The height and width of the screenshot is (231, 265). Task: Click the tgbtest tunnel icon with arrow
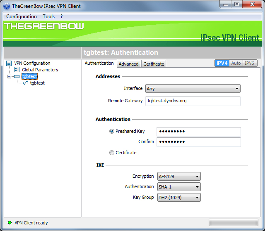coord(26,82)
